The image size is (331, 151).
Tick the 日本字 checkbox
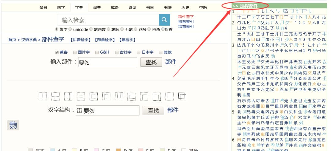[139, 52]
